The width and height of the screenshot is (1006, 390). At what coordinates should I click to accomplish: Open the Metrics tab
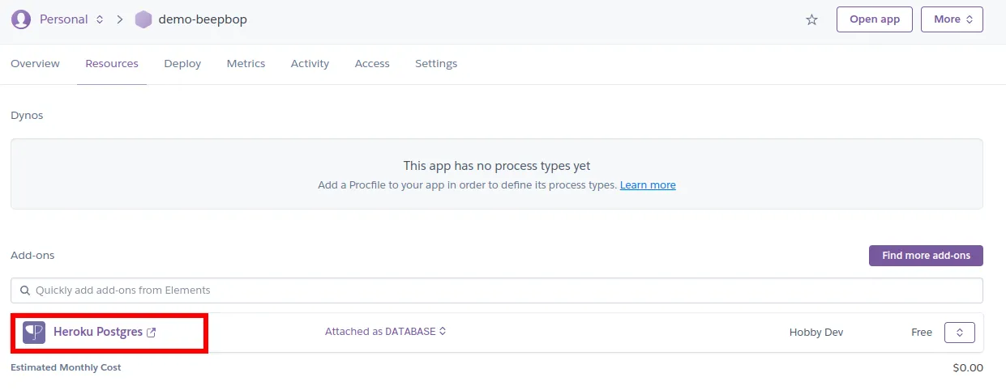[246, 63]
